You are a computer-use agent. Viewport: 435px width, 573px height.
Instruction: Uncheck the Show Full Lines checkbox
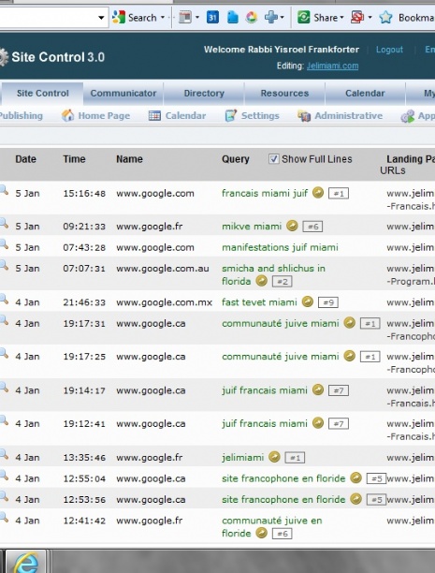tap(273, 158)
